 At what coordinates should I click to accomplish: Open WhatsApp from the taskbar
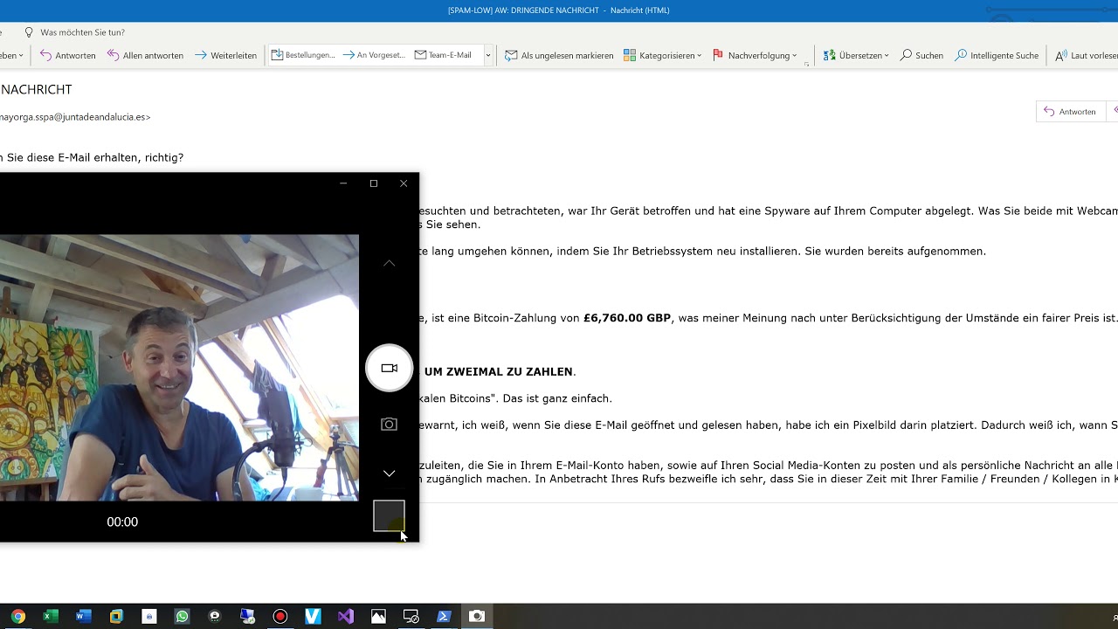[182, 617]
